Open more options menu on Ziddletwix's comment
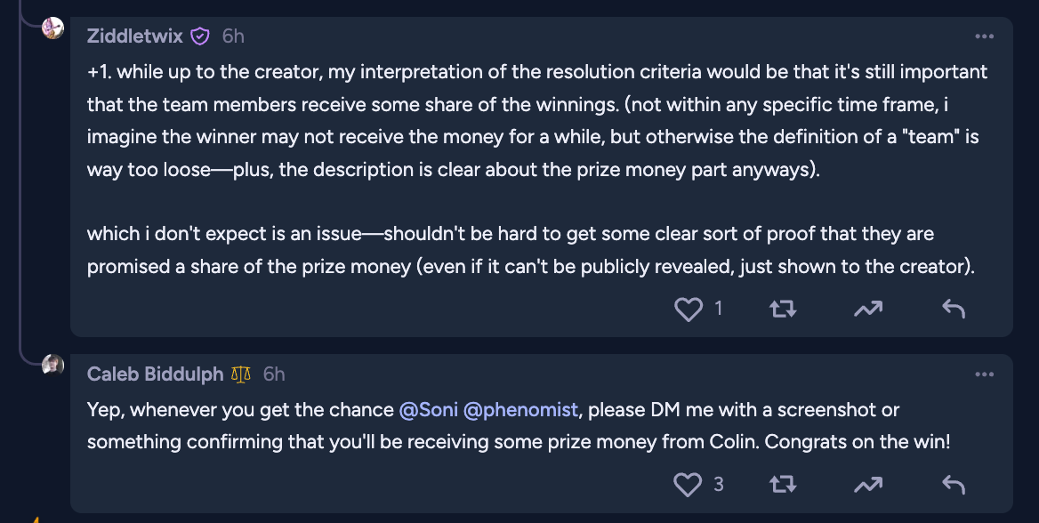 pyautogui.click(x=984, y=36)
